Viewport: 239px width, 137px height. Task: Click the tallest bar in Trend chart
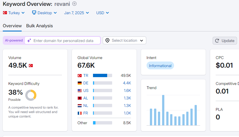[x=163, y=110]
